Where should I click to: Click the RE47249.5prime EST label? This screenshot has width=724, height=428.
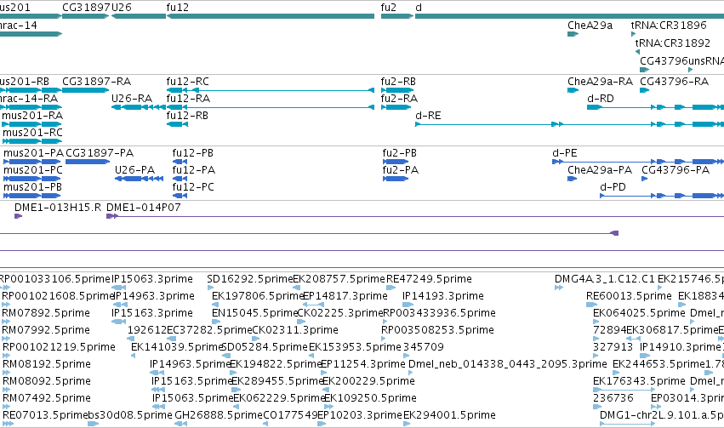tap(429, 279)
